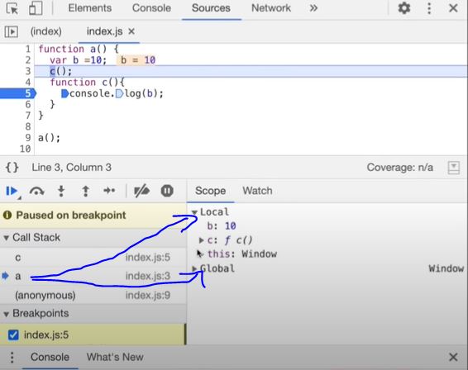Open index.js:3 link in call stack
468x370 pixels.
click(x=148, y=276)
